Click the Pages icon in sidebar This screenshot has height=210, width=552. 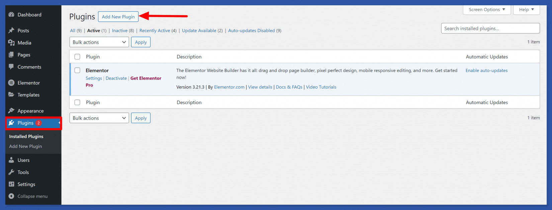click(x=11, y=55)
